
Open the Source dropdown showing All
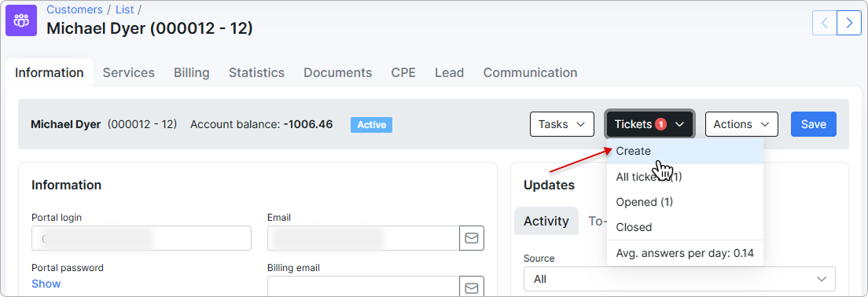[x=679, y=279]
